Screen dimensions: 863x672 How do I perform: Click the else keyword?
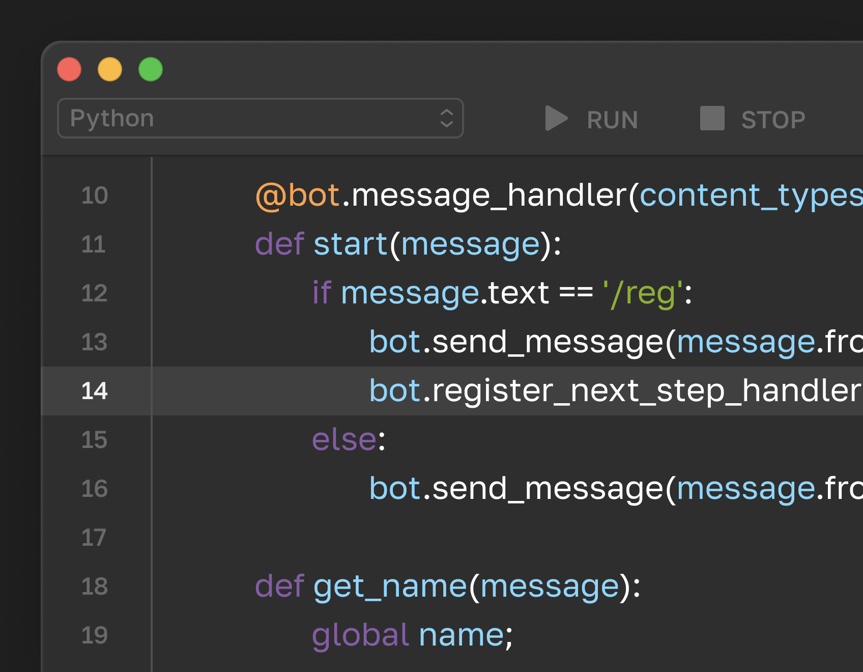point(344,440)
